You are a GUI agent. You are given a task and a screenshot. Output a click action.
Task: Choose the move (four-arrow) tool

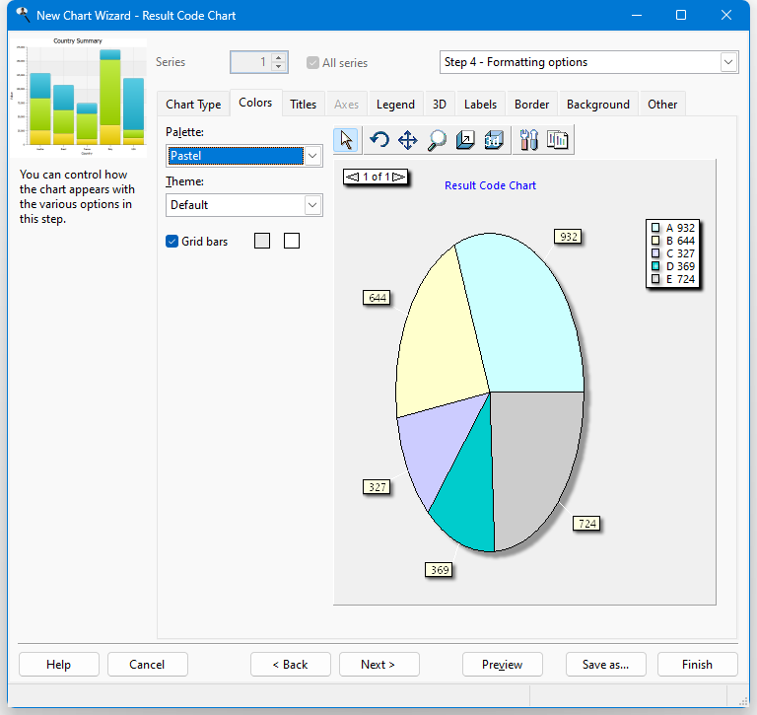pyautogui.click(x=408, y=141)
